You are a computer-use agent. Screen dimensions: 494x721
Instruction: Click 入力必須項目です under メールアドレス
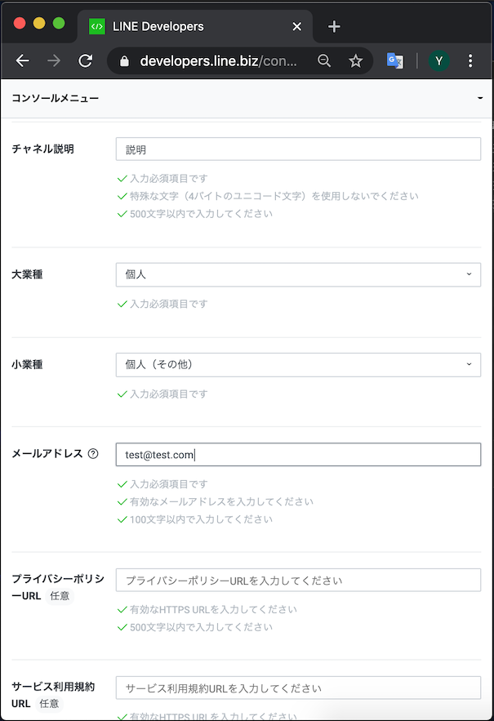[x=169, y=484]
